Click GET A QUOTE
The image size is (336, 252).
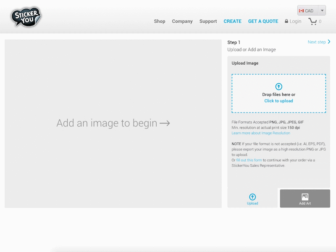[x=263, y=21]
